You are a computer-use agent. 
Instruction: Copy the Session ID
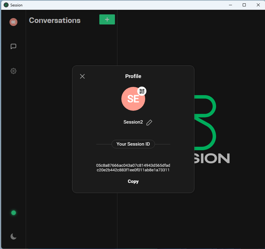tap(133, 181)
